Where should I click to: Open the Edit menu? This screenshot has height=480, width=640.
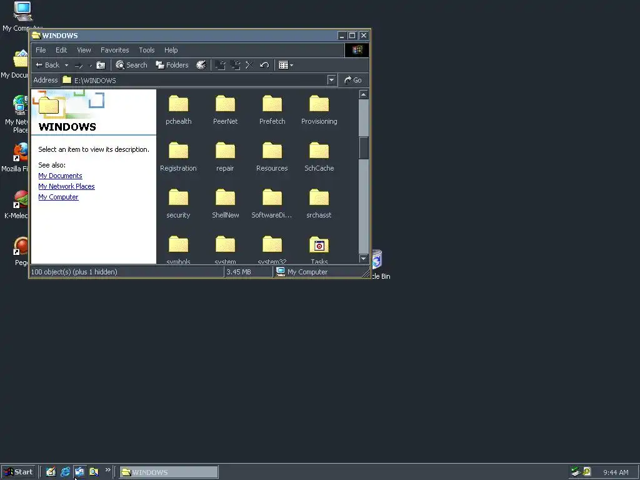[x=61, y=50]
